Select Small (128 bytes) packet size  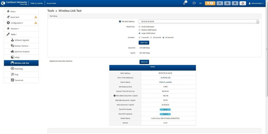139,27
